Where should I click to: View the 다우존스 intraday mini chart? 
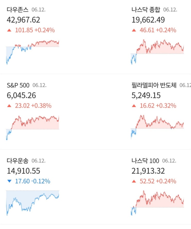[x=33, y=51]
